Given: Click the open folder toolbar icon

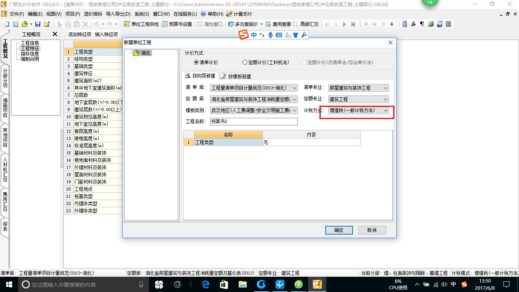Looking at the screenshot, I should (x=24, y=24).
